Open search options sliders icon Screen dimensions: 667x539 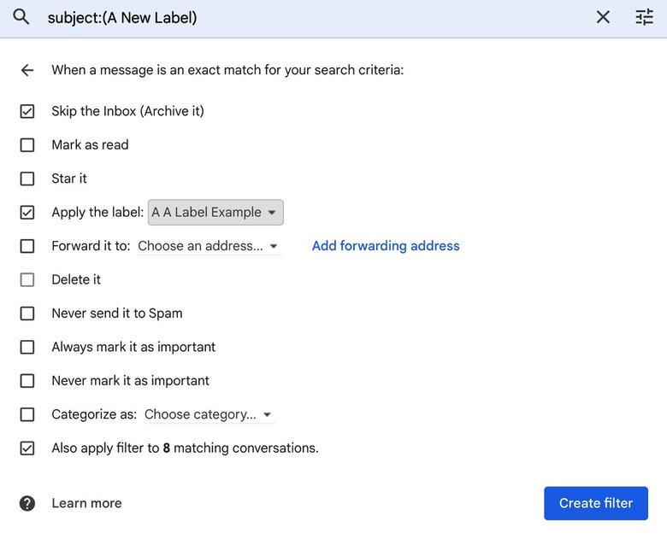(x=644, y=17)
